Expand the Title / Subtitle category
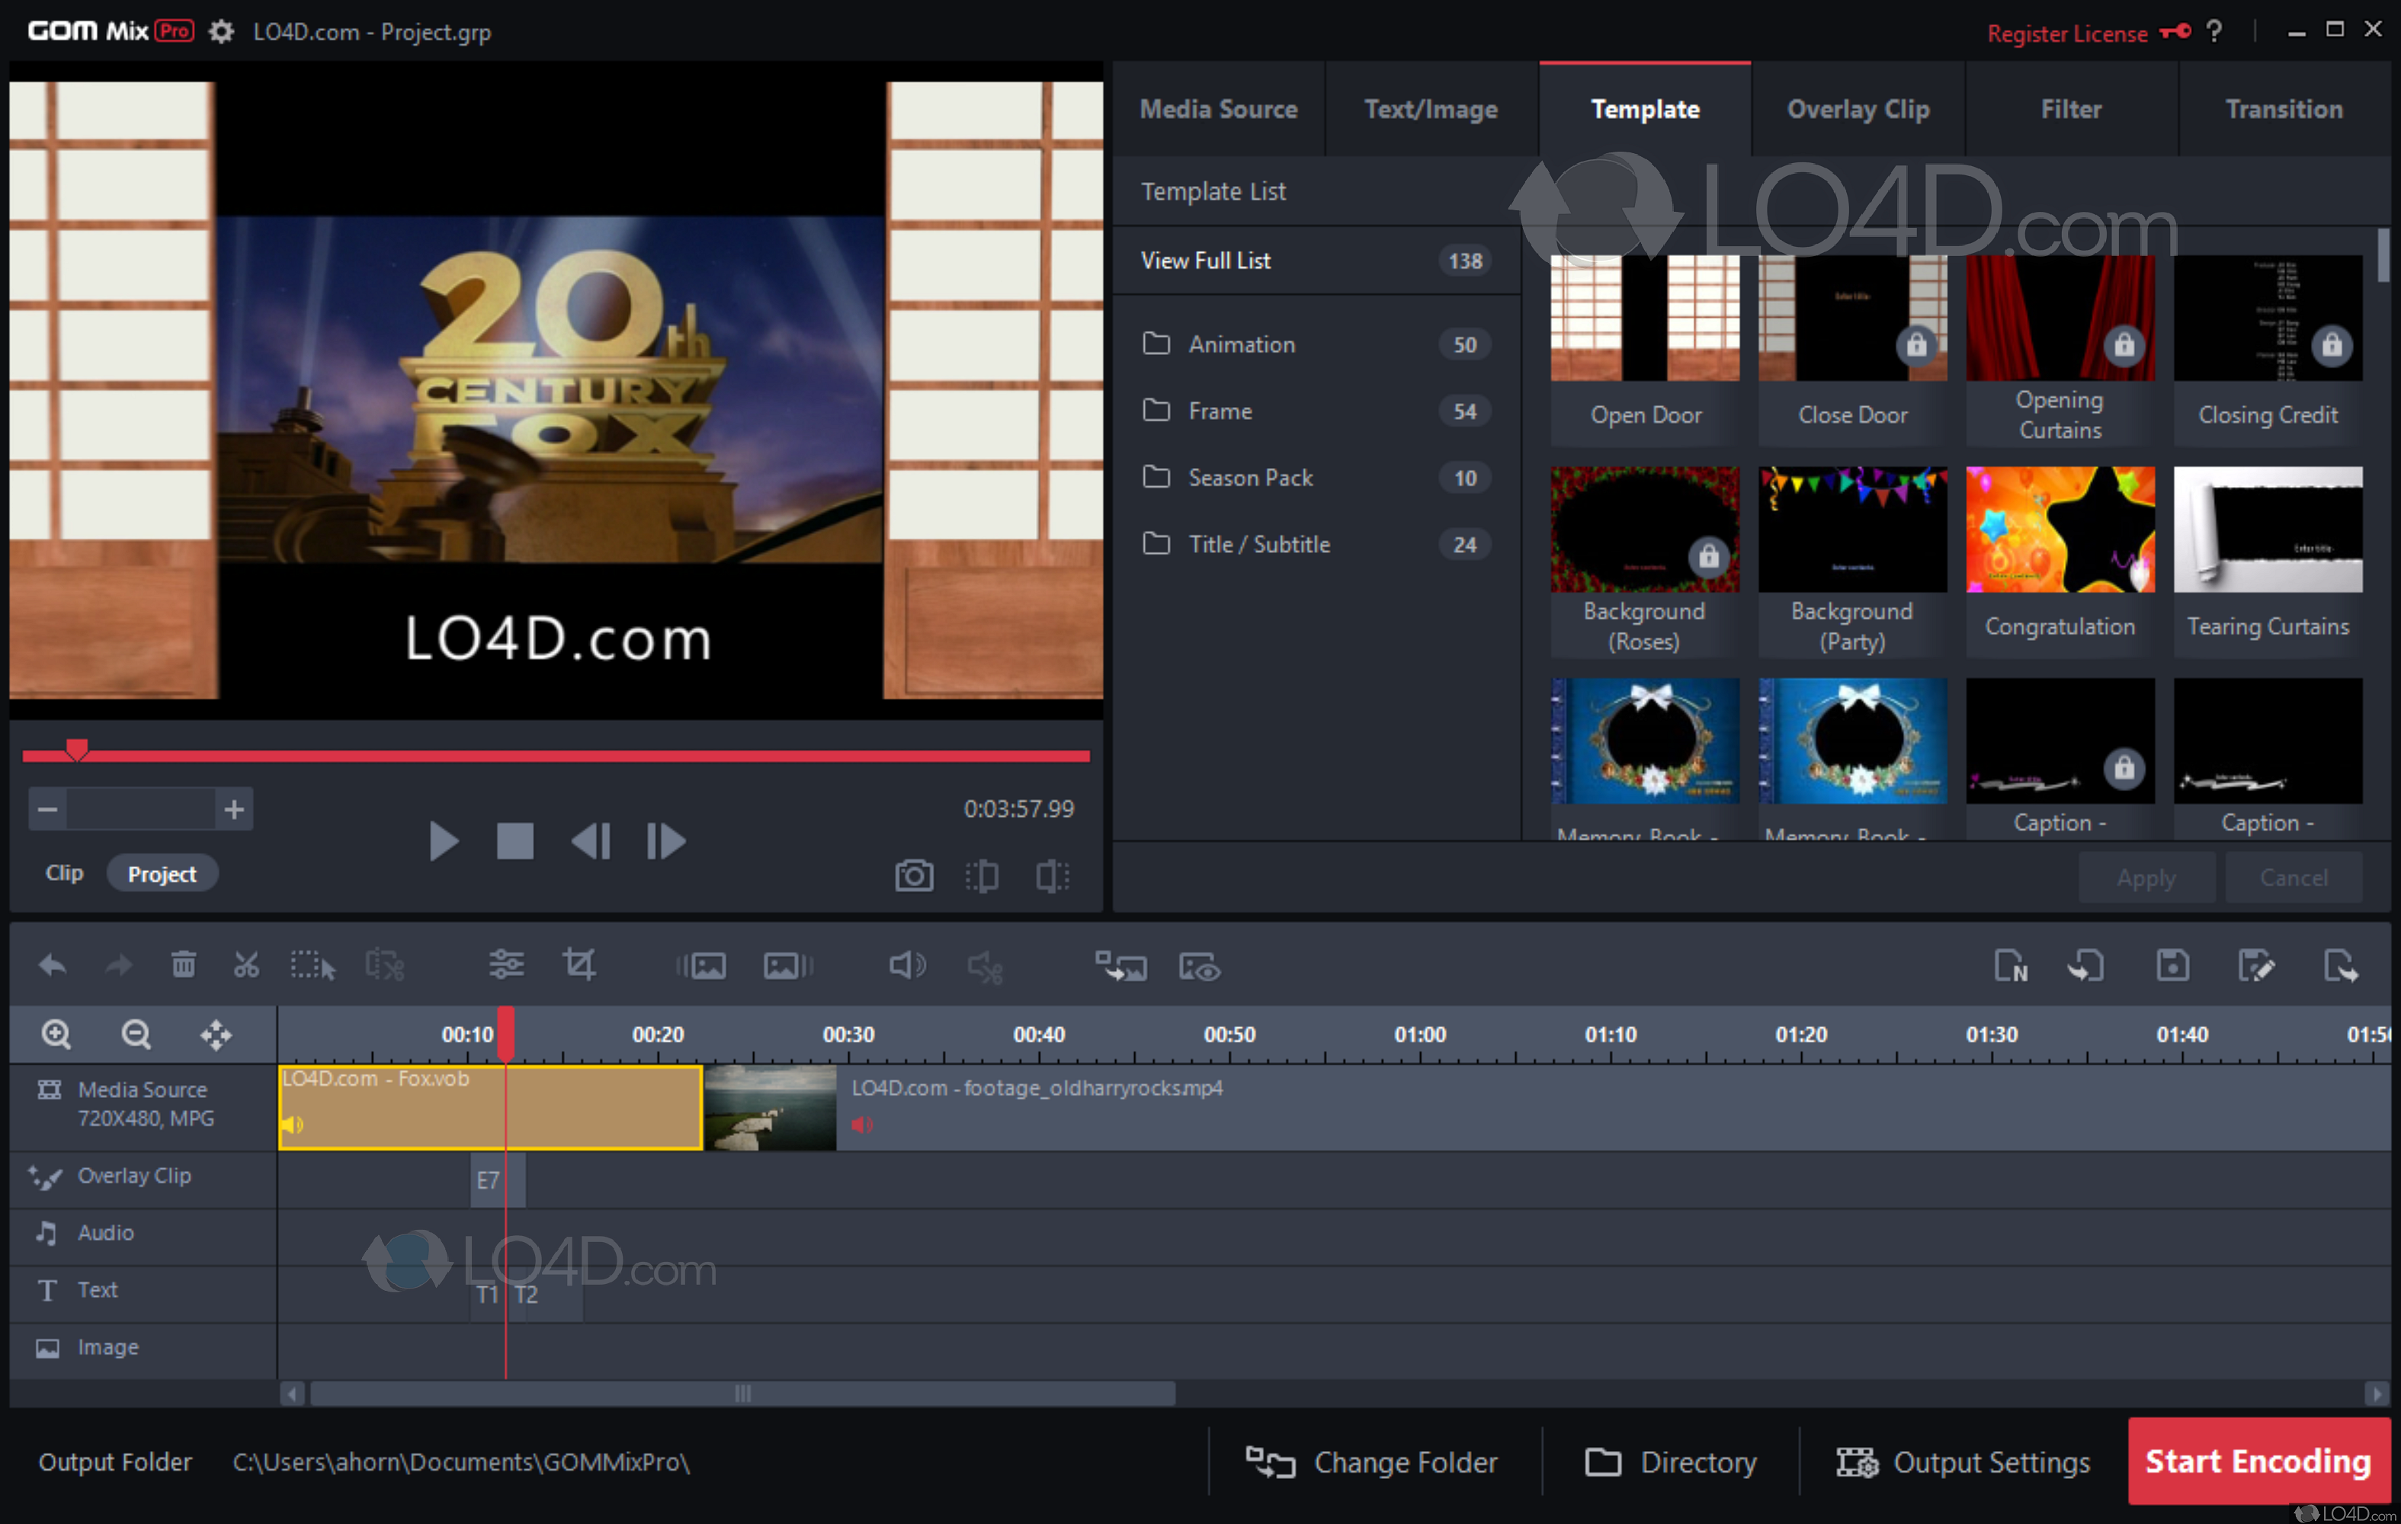Screen dimensions: 2401x1524 (1258, 544)
